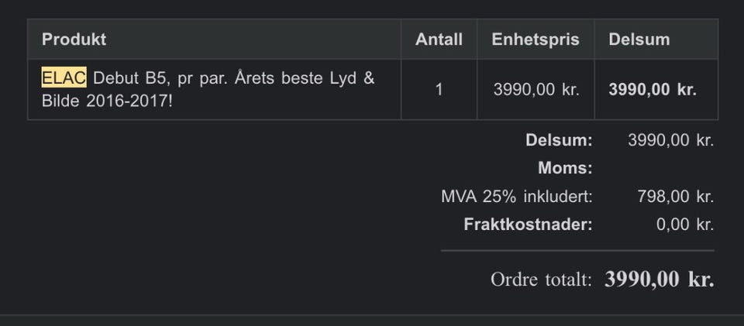Click the unit price 3990,00 kr.

[536, 90]
